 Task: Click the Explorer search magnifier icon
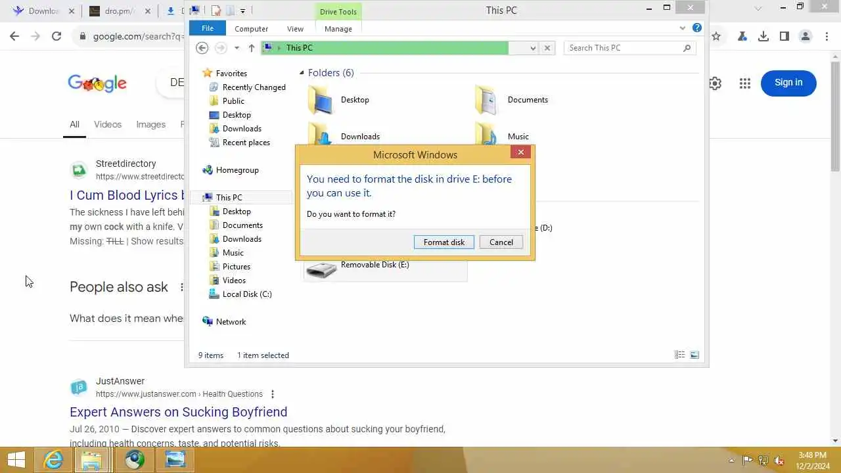coord(687,48)
